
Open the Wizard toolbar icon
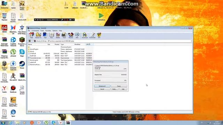(71, 35)
